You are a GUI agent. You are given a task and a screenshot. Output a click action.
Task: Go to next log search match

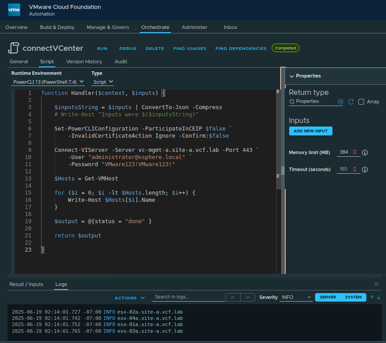248,297
